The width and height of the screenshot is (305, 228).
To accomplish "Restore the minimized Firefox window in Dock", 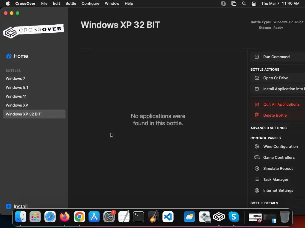I will 255,217.
